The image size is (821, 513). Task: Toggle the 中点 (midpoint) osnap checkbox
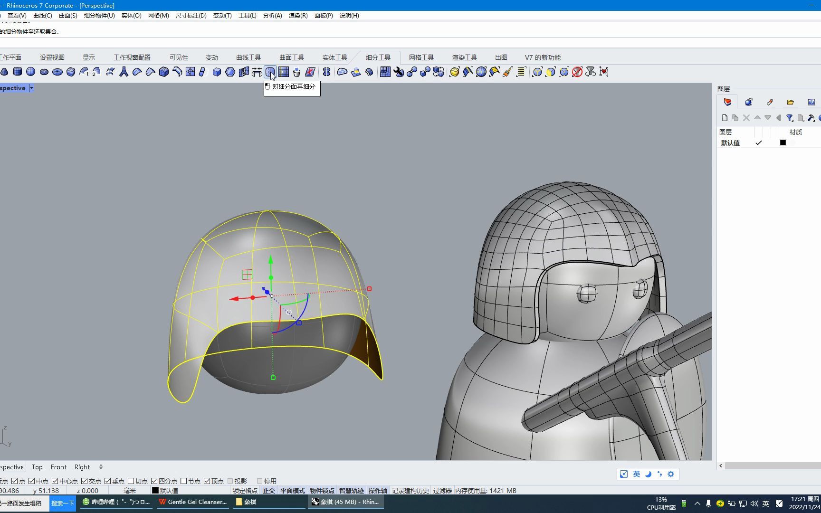click(x=32, y=481)
